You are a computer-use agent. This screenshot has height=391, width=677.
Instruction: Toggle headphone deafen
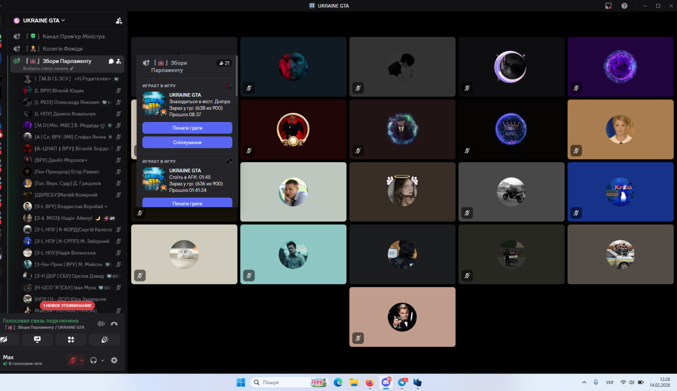(x=94, y=360)
